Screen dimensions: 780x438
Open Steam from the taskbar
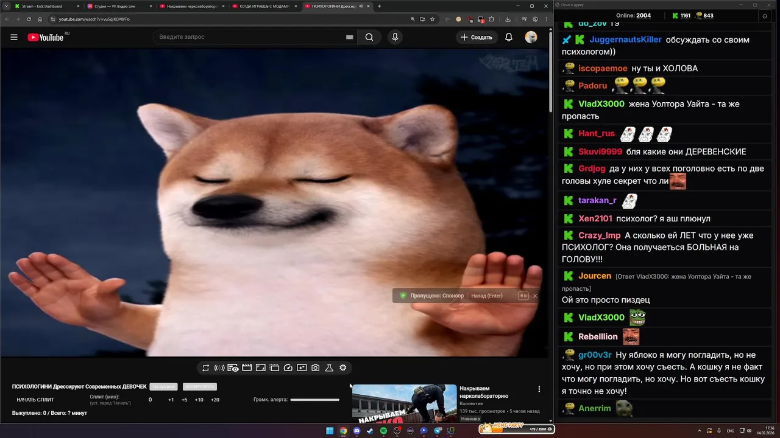pos(370,431)
